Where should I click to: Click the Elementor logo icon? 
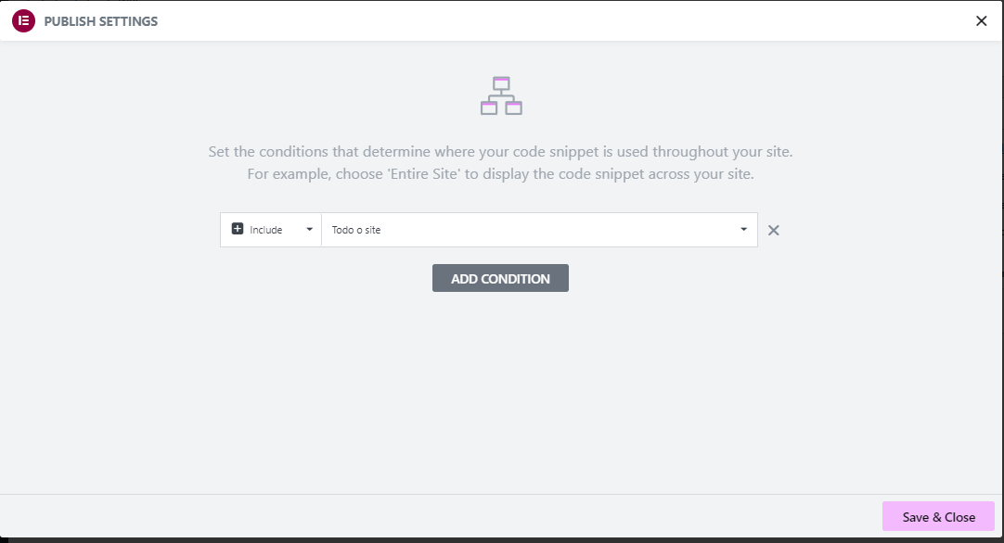[x=23, y=21]
